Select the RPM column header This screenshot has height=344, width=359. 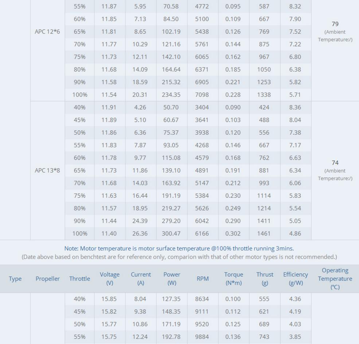(x=203, y=279)
